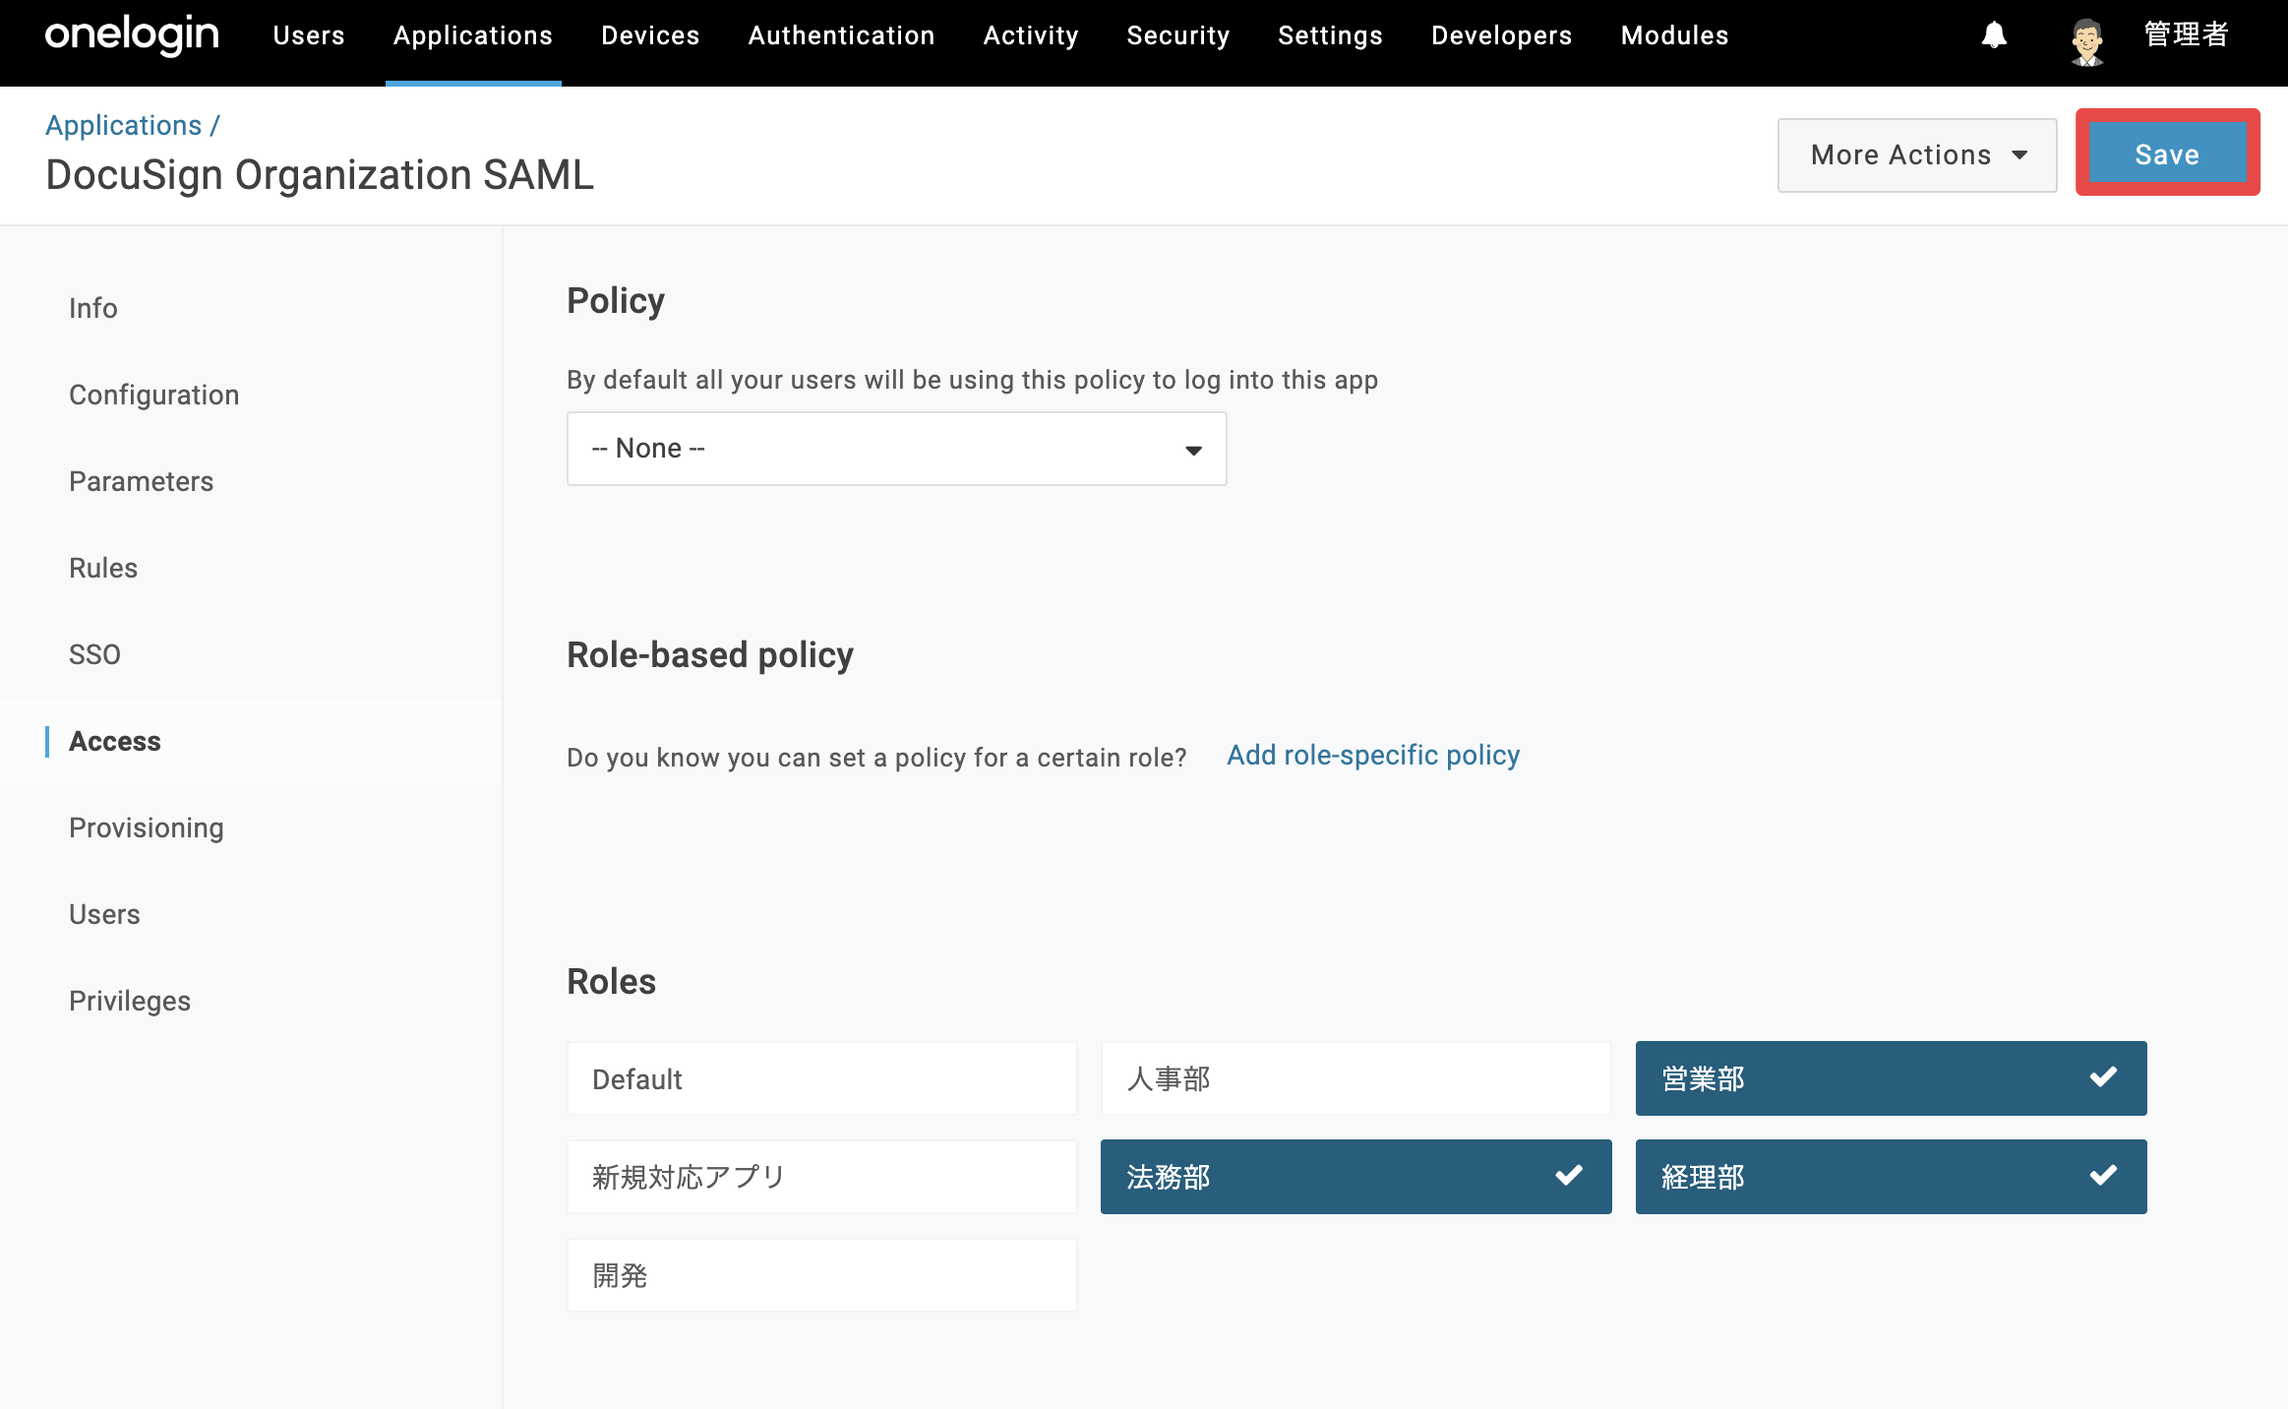Deselect the 営業部 role
The image size is (2288, 1409).
pyautogui.click(x=1891, y=1078)
